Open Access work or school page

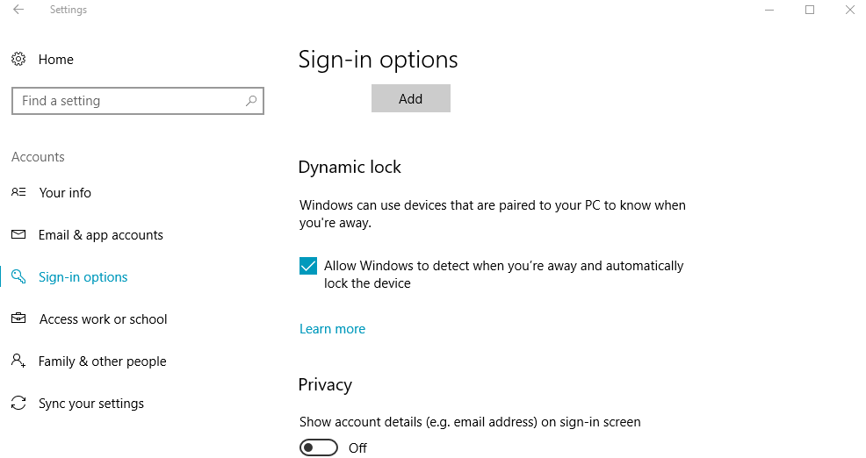pyautogui.click(x=104, y=319)
